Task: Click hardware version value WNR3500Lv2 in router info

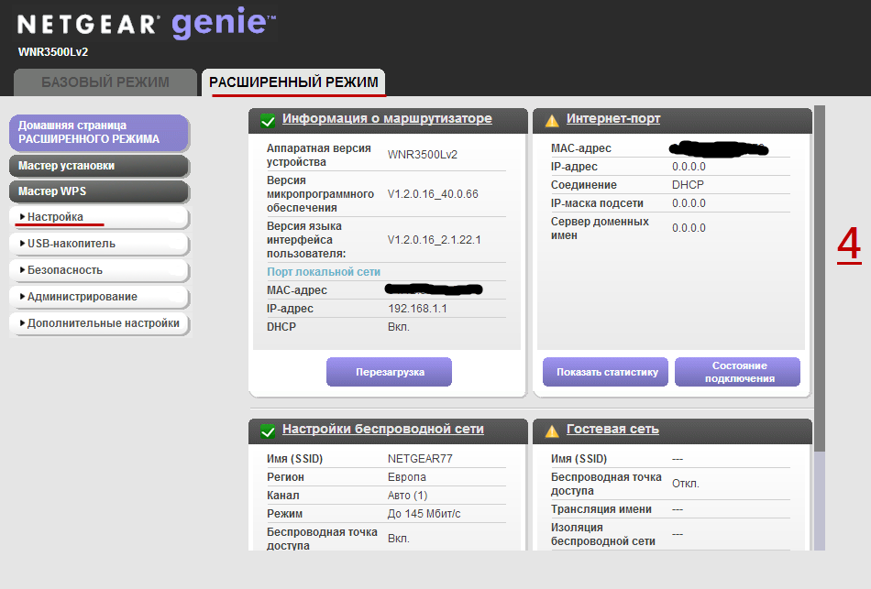Action: (422, 155)
